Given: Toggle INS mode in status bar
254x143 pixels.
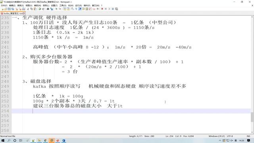Looking at the screenshot, I should tap(248, 136).
